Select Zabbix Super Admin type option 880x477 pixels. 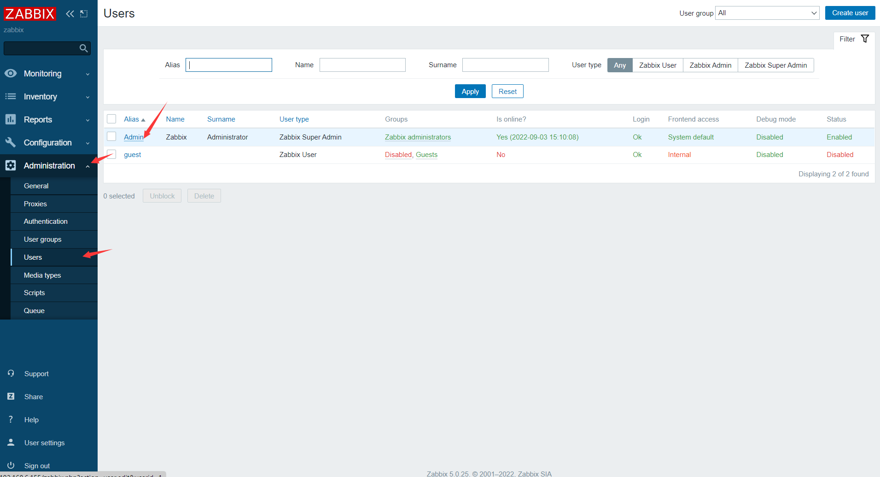pos(776,65)
